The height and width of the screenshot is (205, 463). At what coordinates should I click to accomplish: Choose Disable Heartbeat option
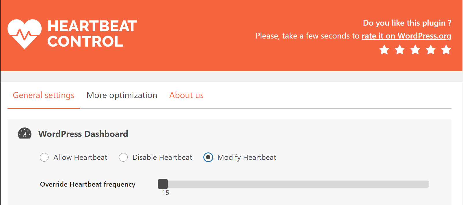coord(123,157)
